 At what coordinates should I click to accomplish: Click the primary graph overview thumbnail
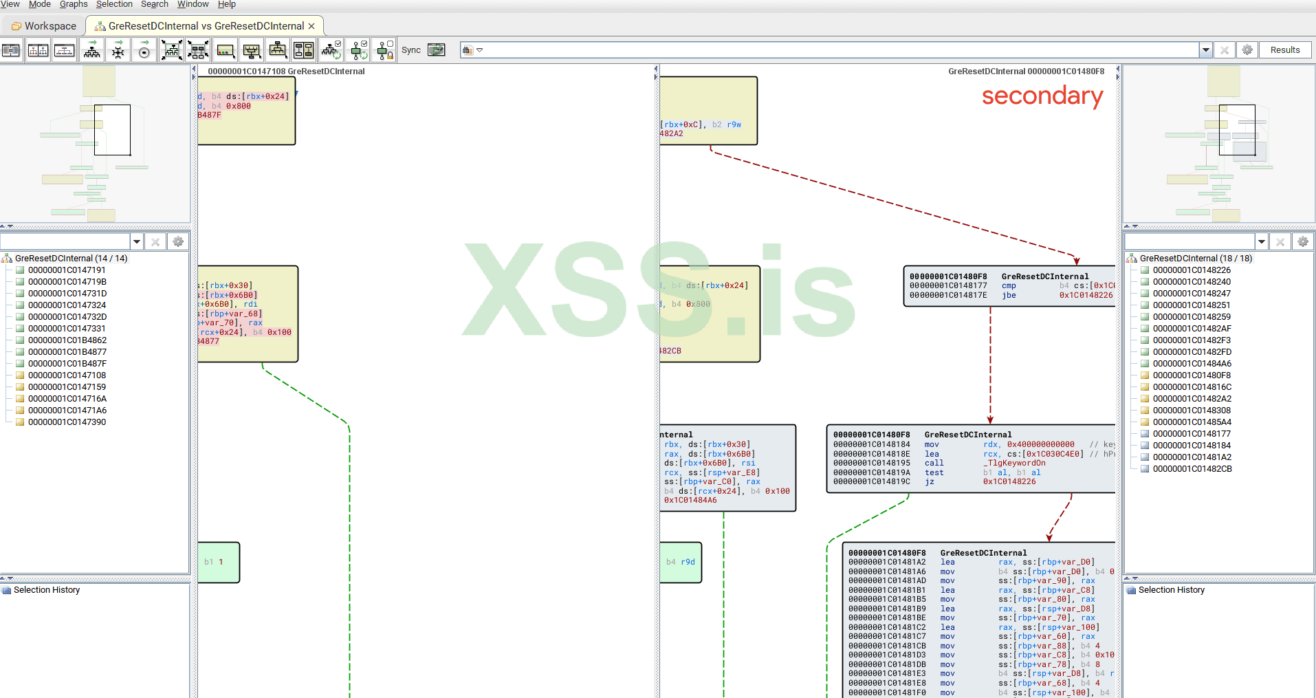95,144
